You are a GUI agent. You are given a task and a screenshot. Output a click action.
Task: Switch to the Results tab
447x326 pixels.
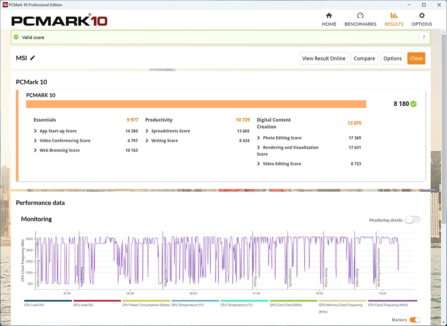click(394, 20)
